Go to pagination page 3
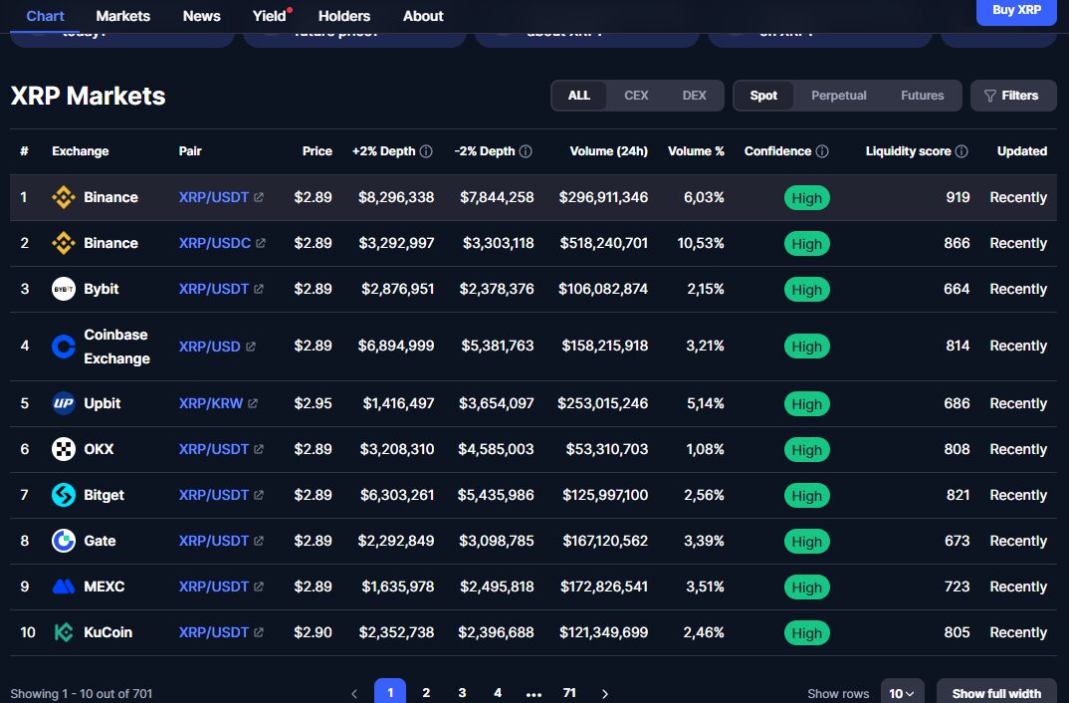Viewport: 1069px width, 703px height. pos(462,693)
